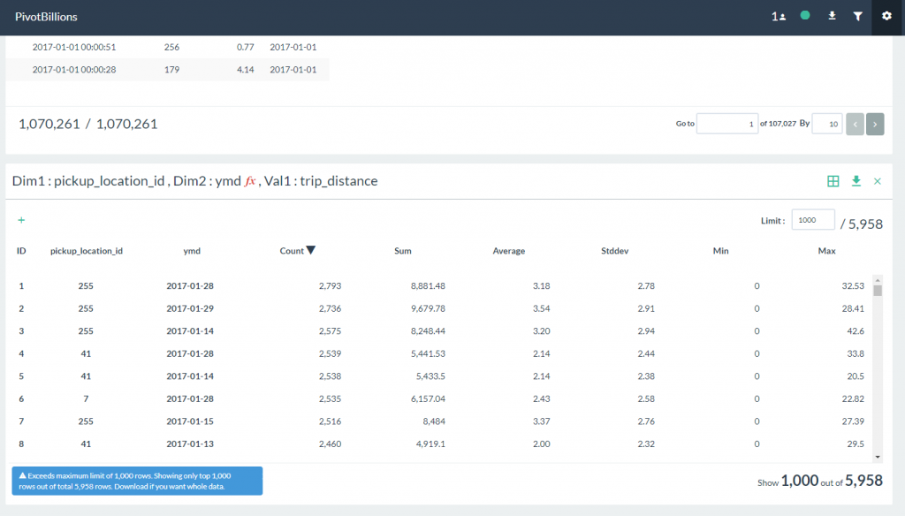Select pickup_location_id 7 in row 6
The image size is (905, 516).
pyautogui.click(x=86, y=398)
